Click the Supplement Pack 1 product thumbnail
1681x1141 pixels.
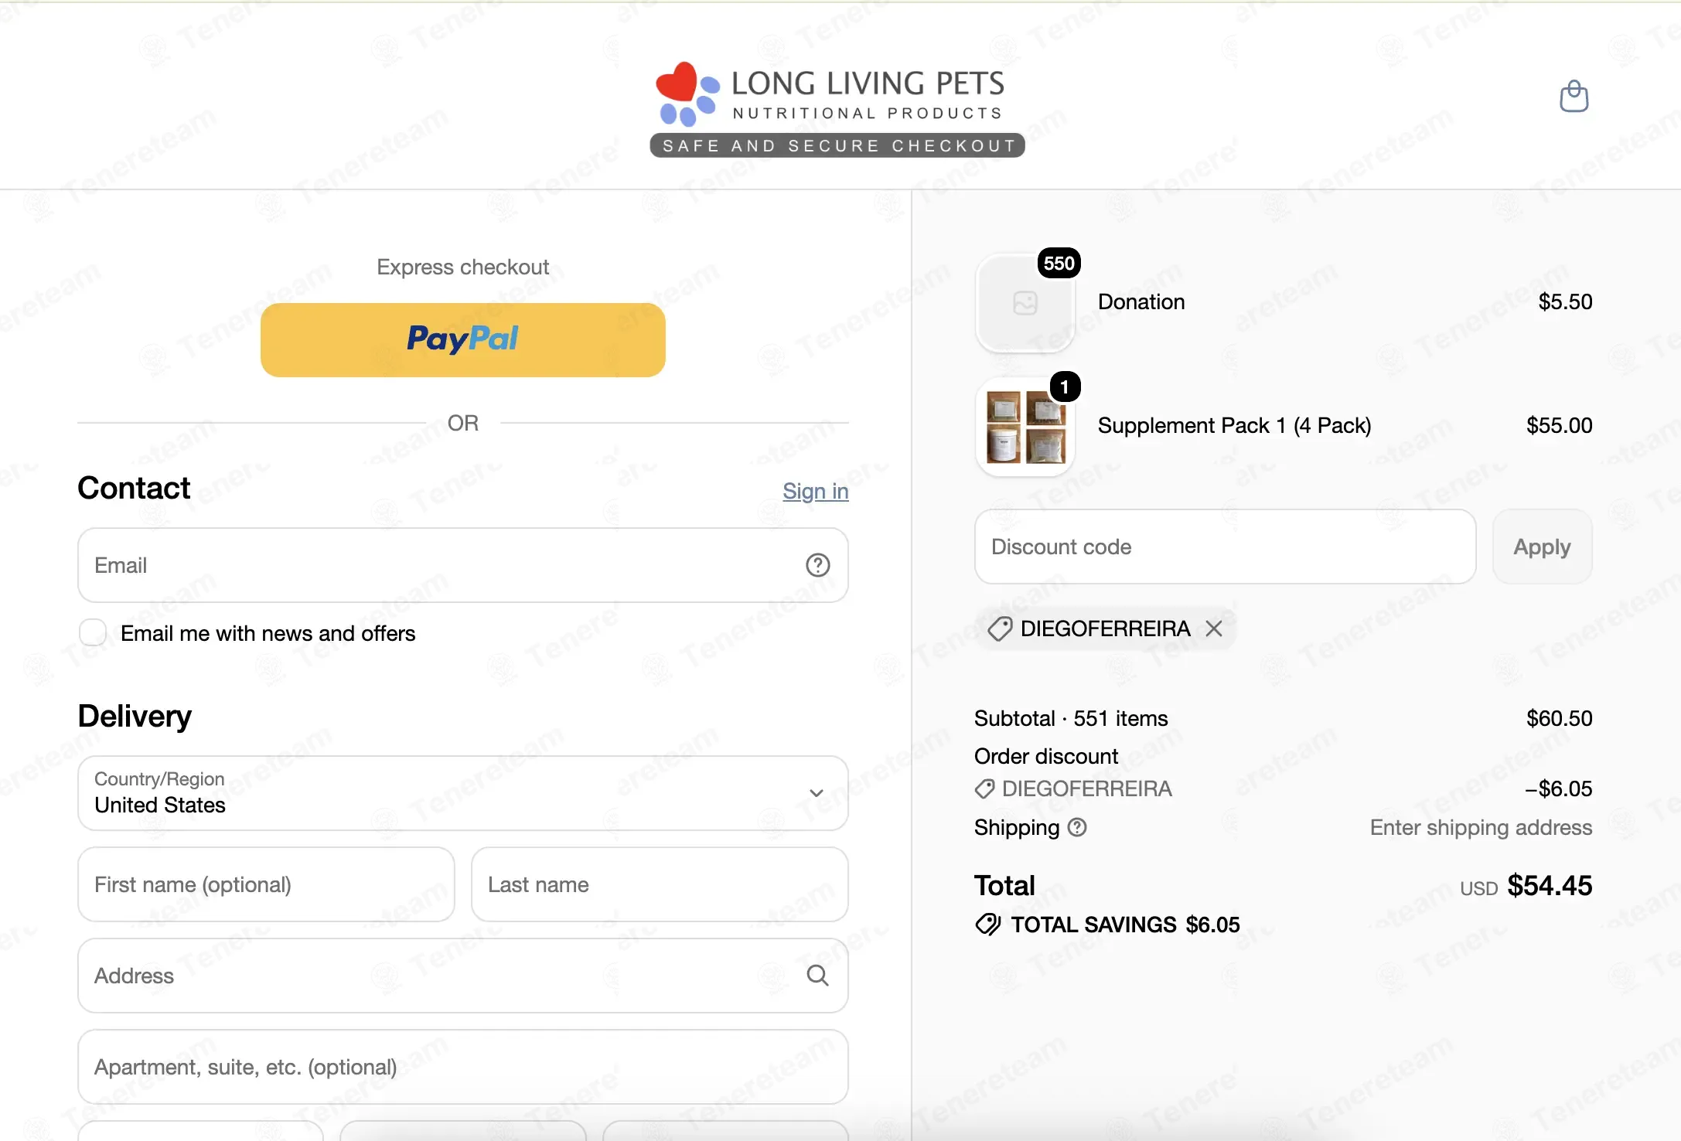coord(1025,427)
